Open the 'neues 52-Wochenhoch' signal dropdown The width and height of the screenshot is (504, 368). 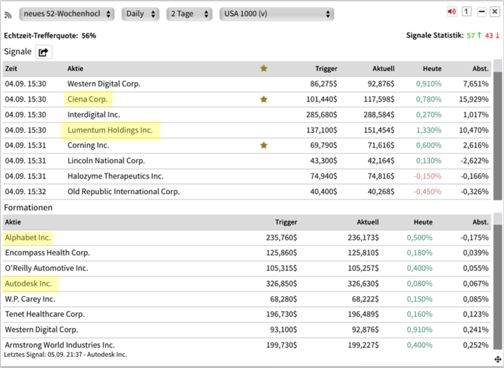click(x=67, y=14)
